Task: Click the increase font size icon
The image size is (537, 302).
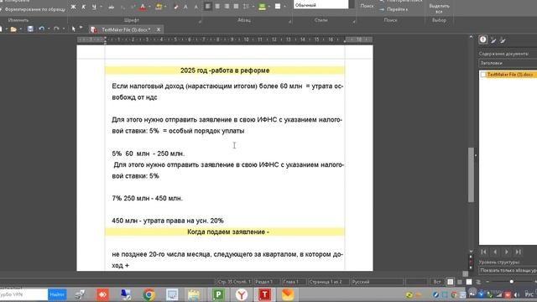Action: [185, 7]
